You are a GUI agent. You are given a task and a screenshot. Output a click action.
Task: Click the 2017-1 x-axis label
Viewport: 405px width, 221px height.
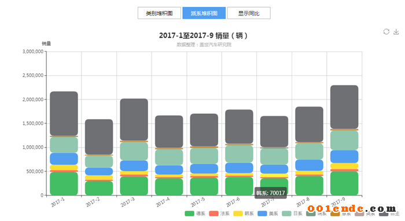58,202
